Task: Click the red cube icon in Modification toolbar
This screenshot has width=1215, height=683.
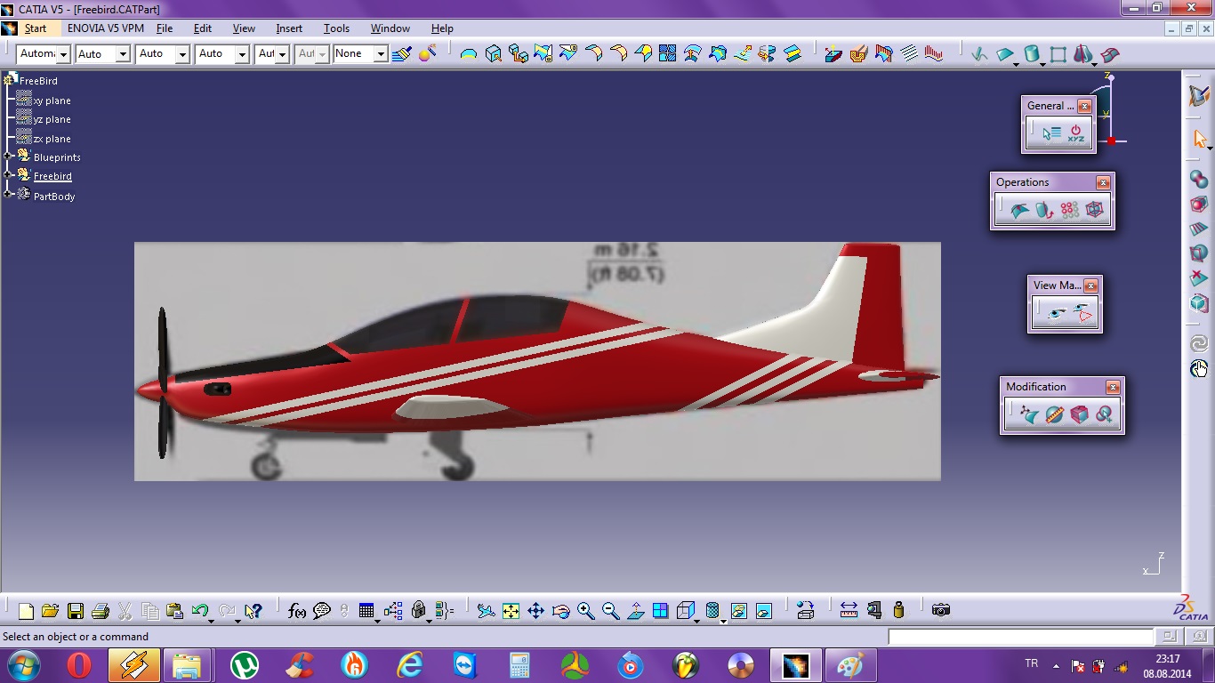Action: pyautogui.click(x=1079, y=414)
